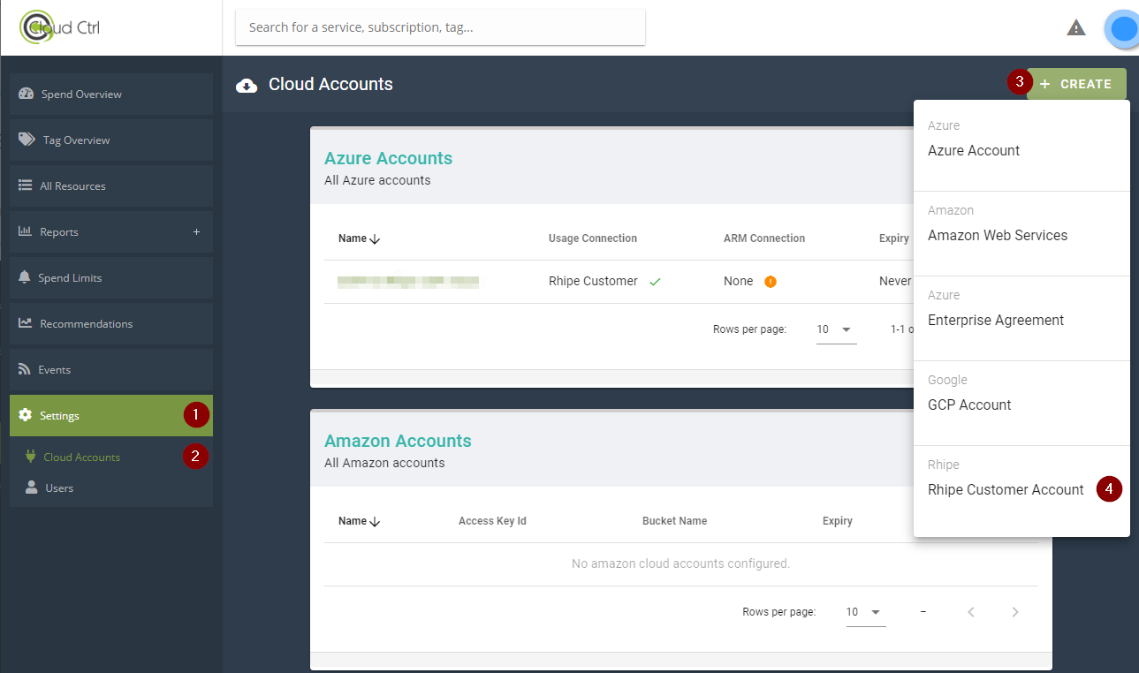1139x673 pixels.
Task: Click the orange ARM connection warning icon
Action: tap(771, 282)
